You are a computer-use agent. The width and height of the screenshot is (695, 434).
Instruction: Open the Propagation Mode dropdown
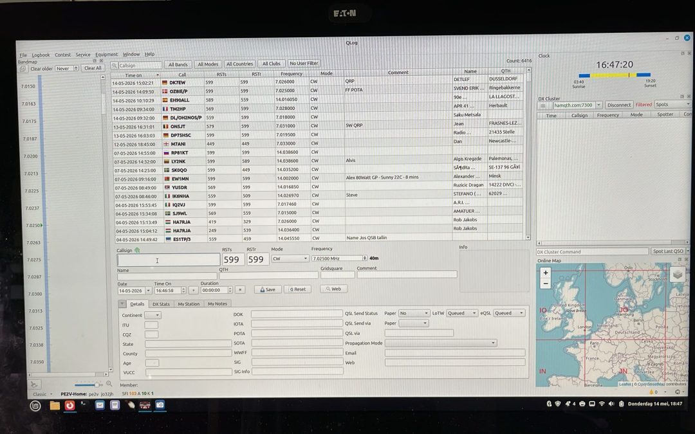point(441,343)
